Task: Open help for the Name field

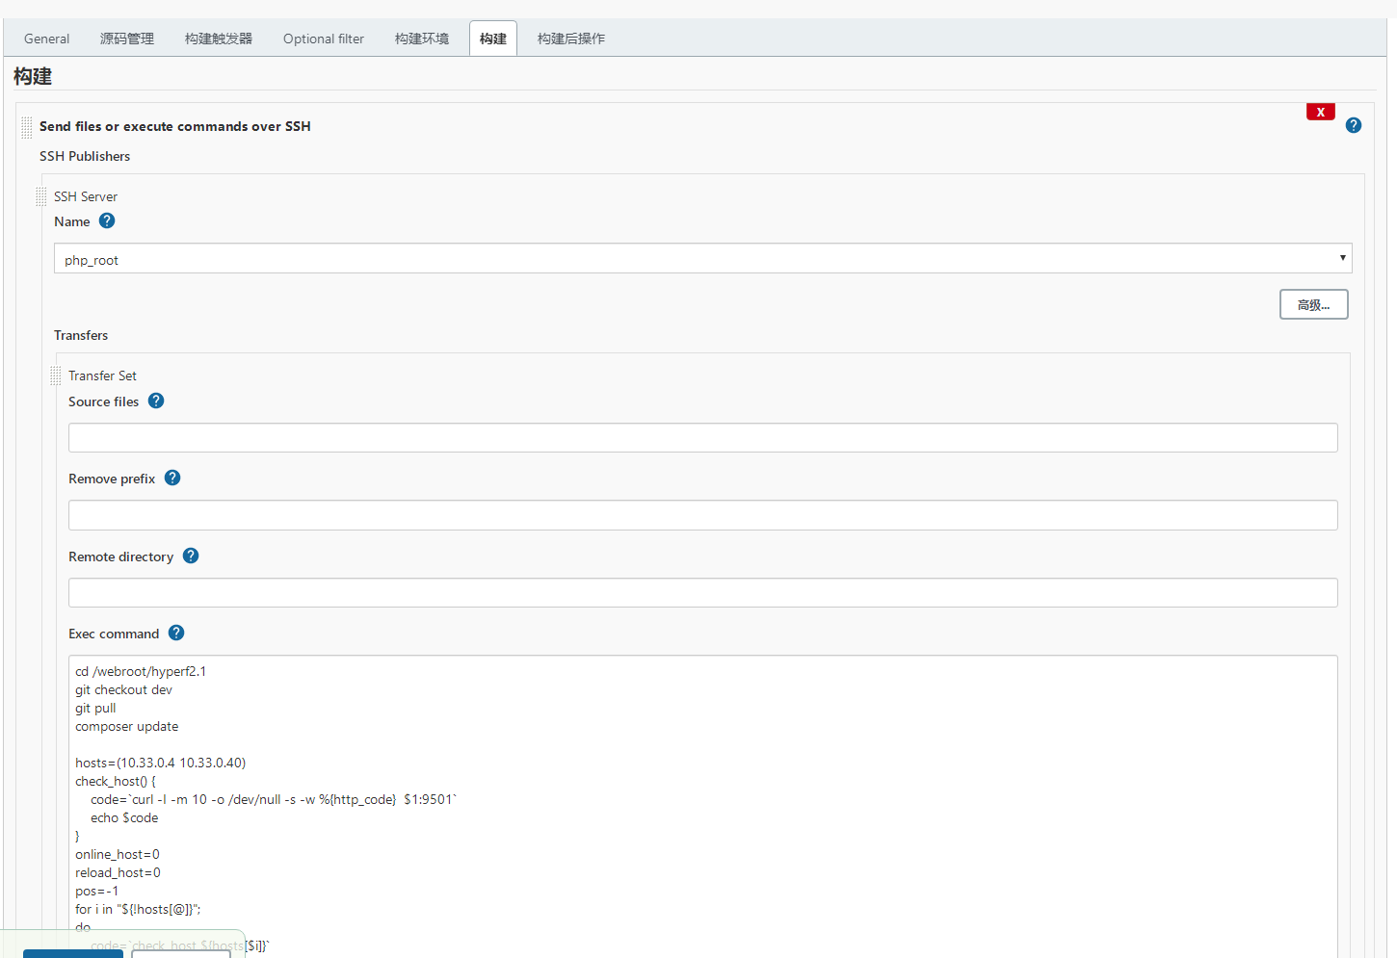Action: (107, 220)
